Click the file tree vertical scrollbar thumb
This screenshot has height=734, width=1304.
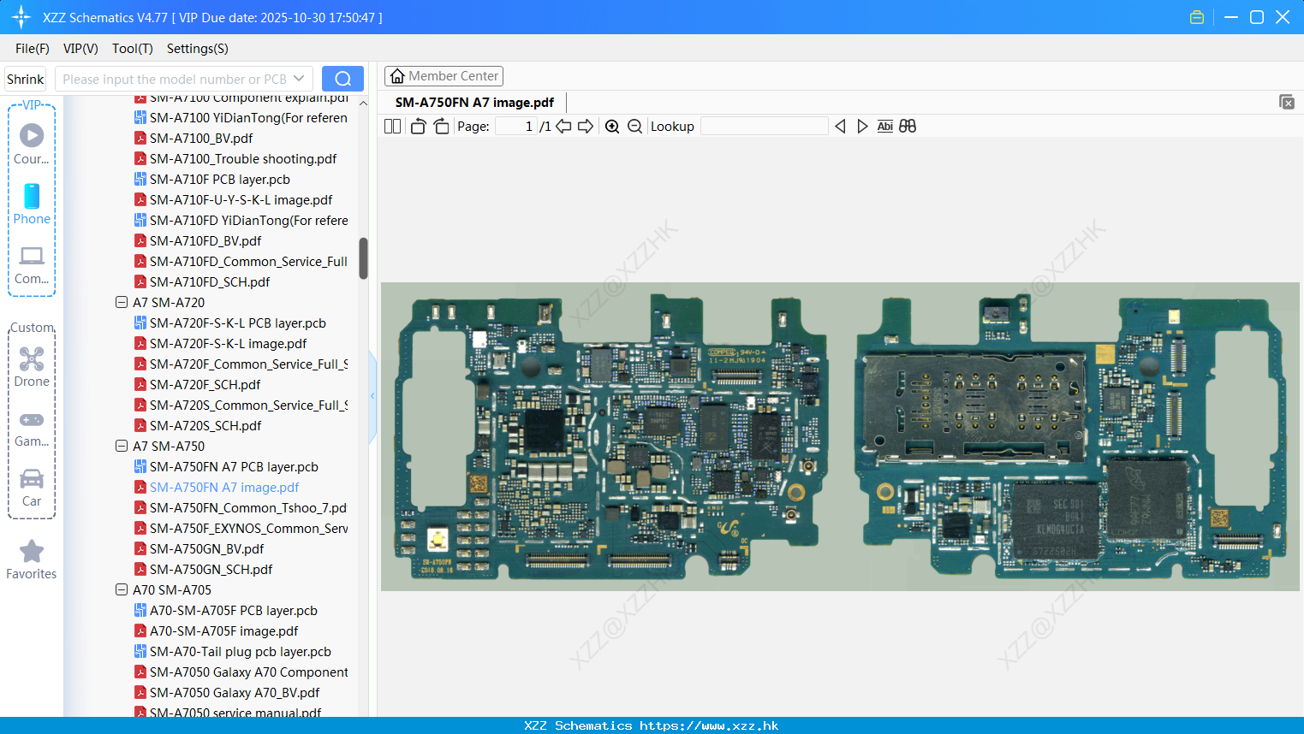pyautogui.click(x=363, y=258)
